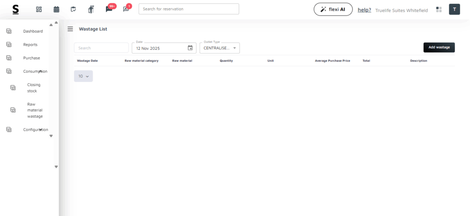The width and height of the screenshot is (470, 216).
Task: Click the clipboard checklist icon
Action: [x=73, y=9]
